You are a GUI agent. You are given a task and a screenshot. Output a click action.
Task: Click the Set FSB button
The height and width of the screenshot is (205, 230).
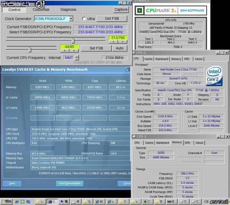(x=96, y=48)
